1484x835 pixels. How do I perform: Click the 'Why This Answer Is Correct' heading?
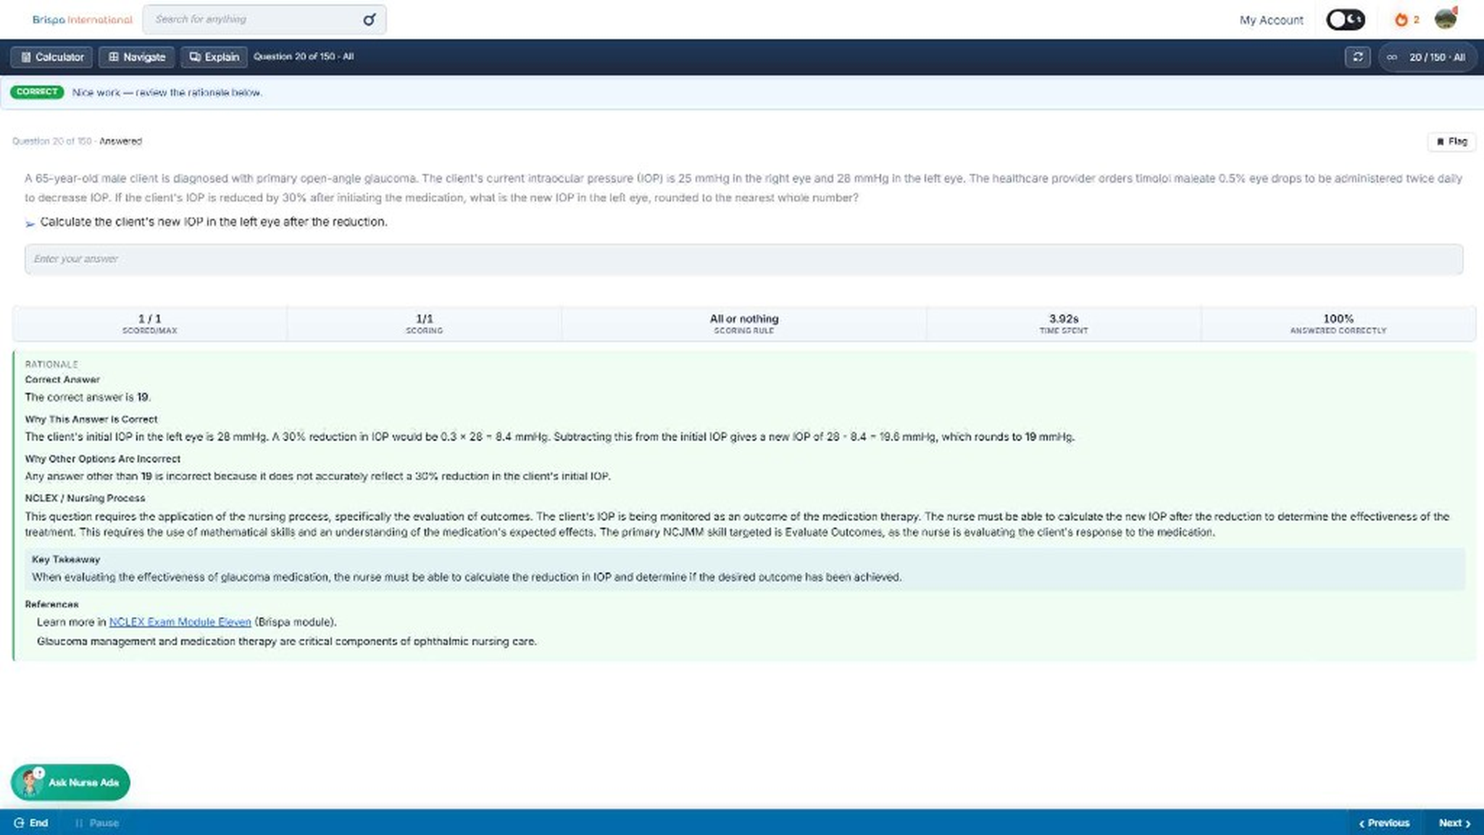[91, 419]
